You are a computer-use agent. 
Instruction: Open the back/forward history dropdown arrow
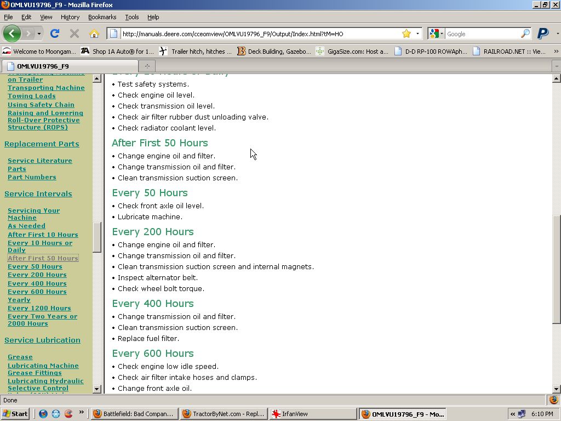[39, 33]
